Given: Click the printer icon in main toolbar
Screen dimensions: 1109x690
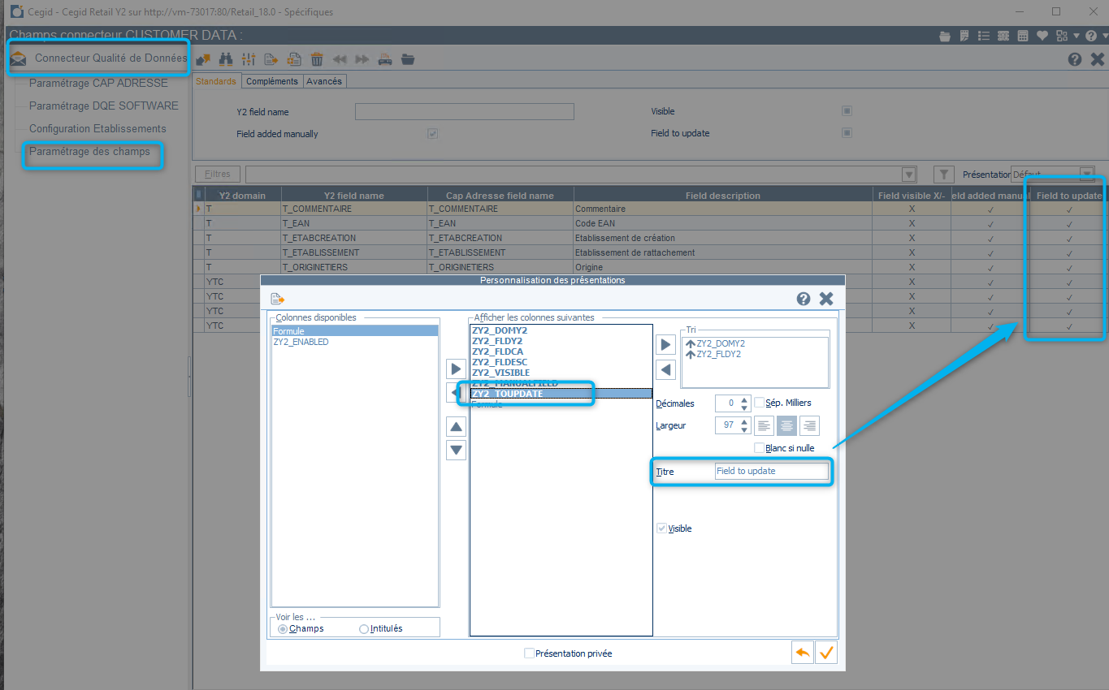Looking at the screenshot, I should point(385,59).
